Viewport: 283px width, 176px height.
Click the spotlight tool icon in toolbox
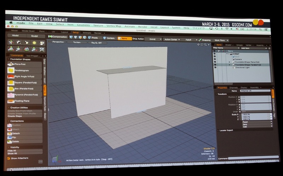pyautogui.click(x=26, y=42)
